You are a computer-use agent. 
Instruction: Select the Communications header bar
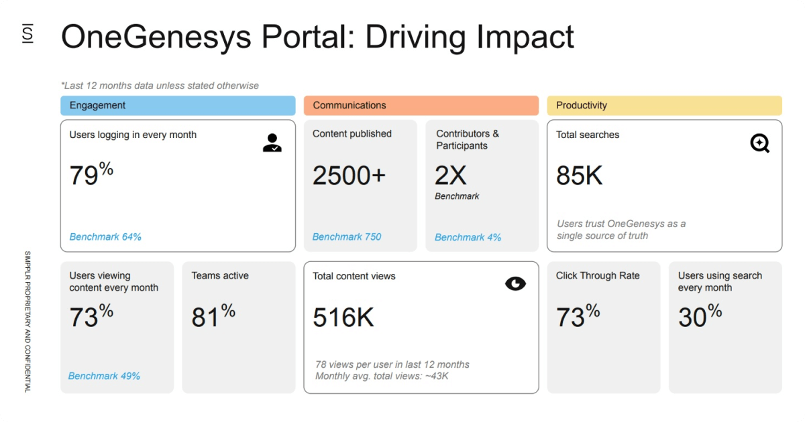421,105
